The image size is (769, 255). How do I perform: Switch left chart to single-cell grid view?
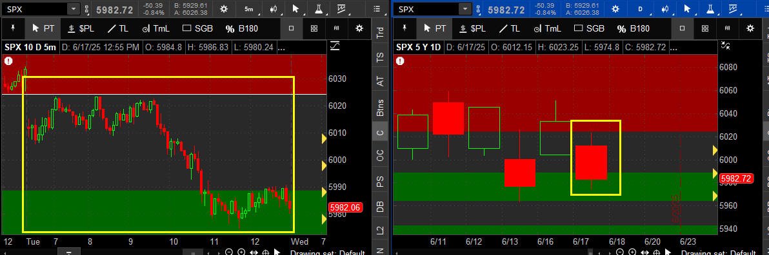tap(292, 28)
